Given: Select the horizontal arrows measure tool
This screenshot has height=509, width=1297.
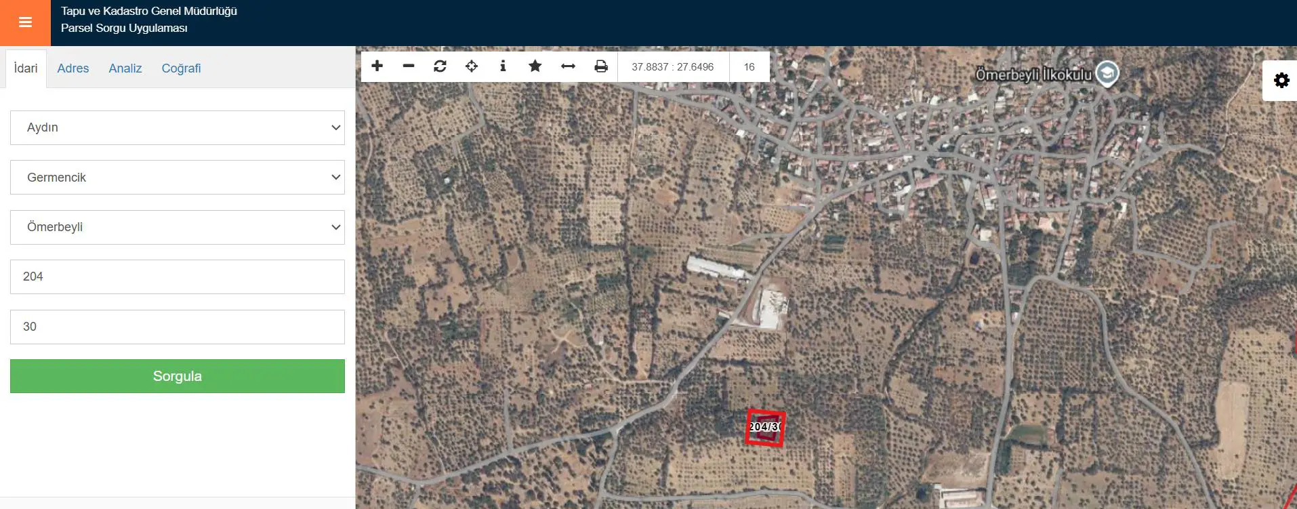Looking at the screenshot, I should tap(568, 66).
